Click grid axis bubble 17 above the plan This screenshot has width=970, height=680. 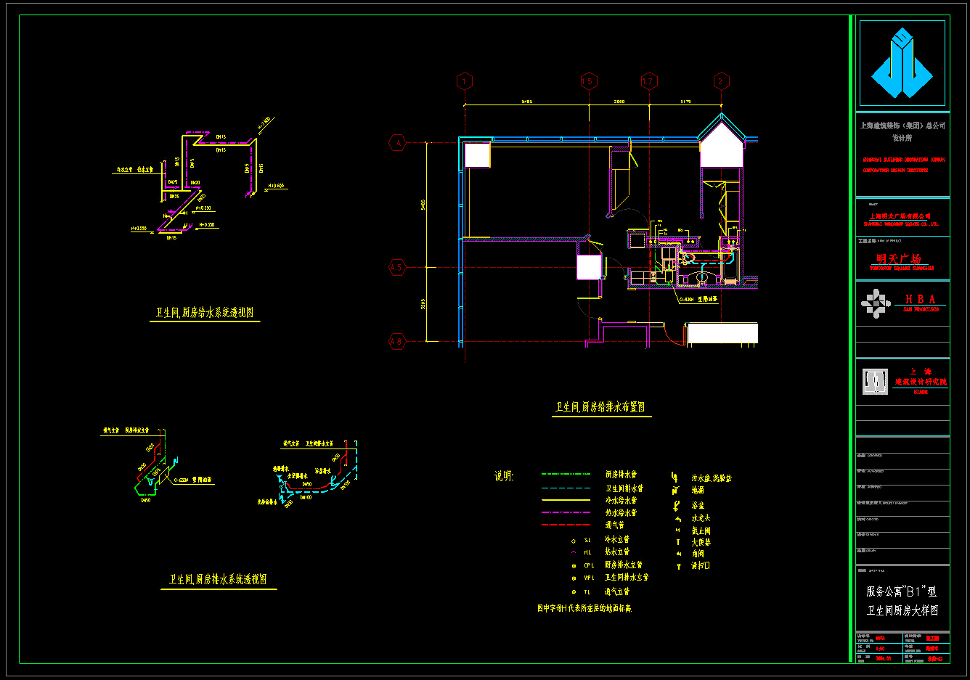coord(648,81)
